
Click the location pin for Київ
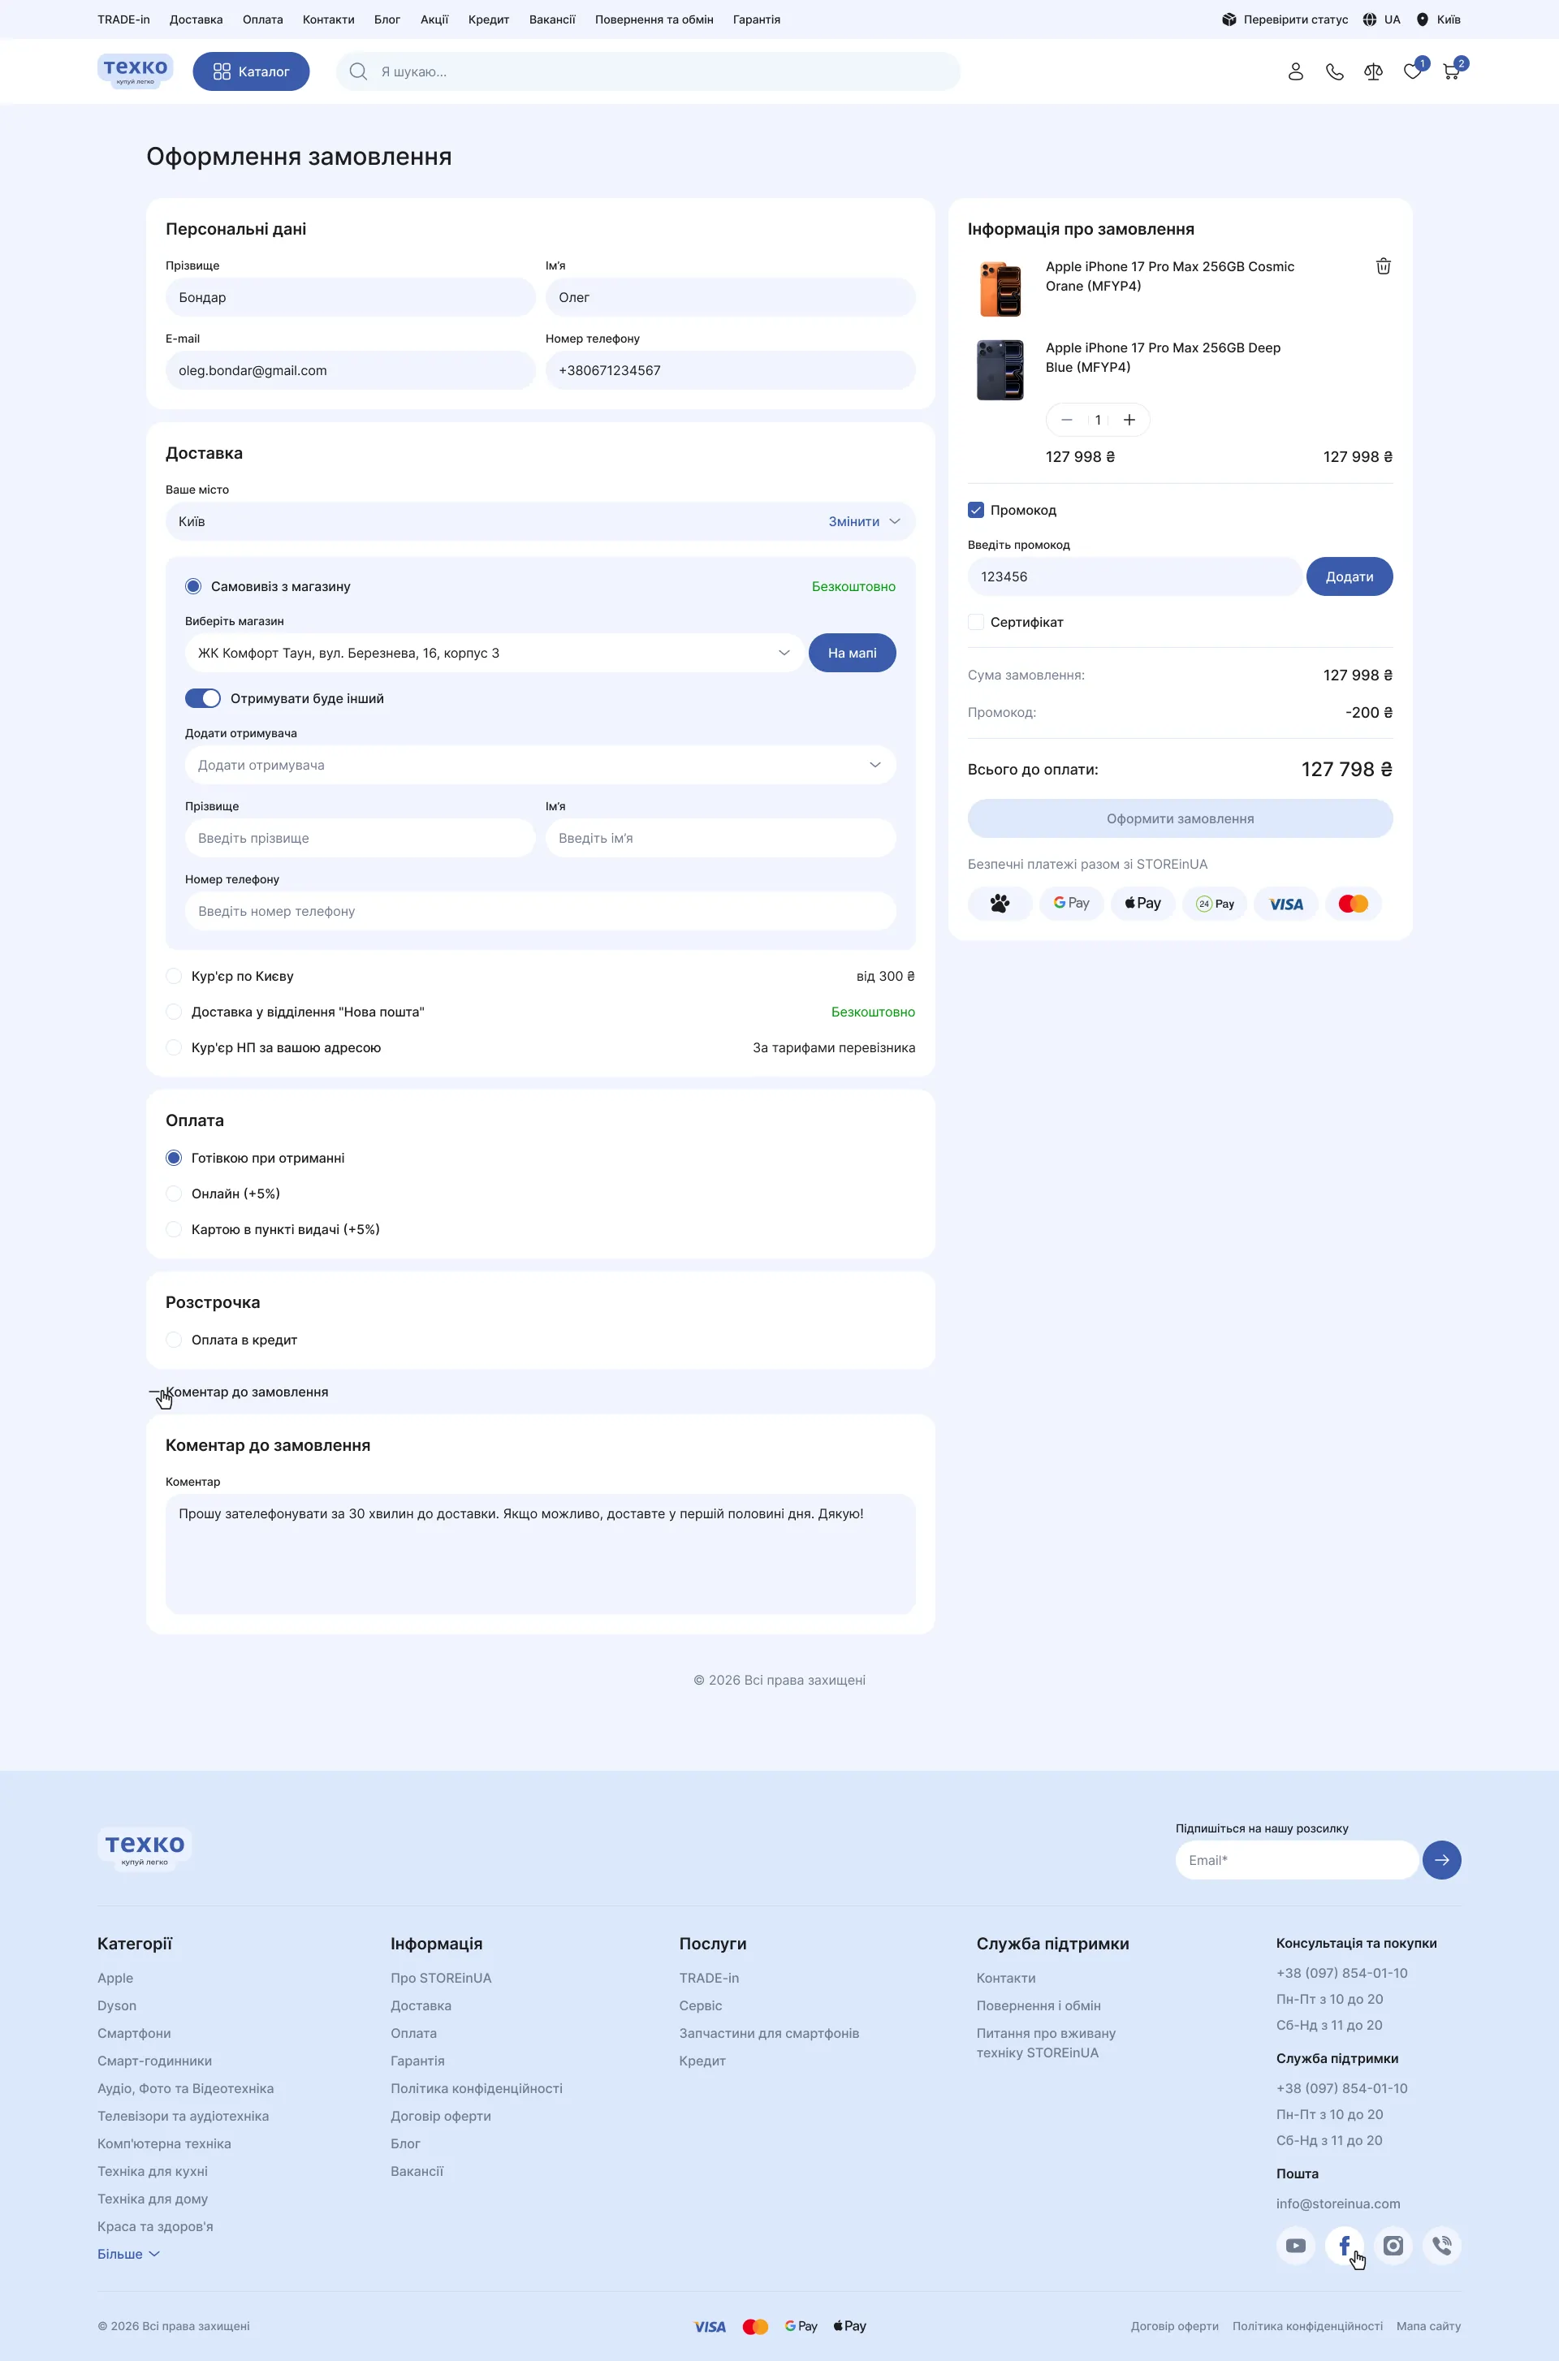(1422, 19)
